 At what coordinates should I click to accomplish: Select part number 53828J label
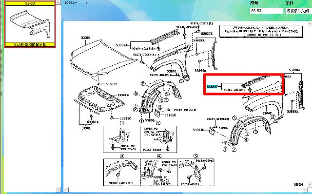click(294, 70)
